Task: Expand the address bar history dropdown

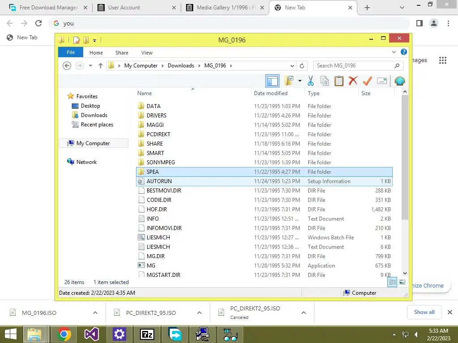Action: point(292,66)
